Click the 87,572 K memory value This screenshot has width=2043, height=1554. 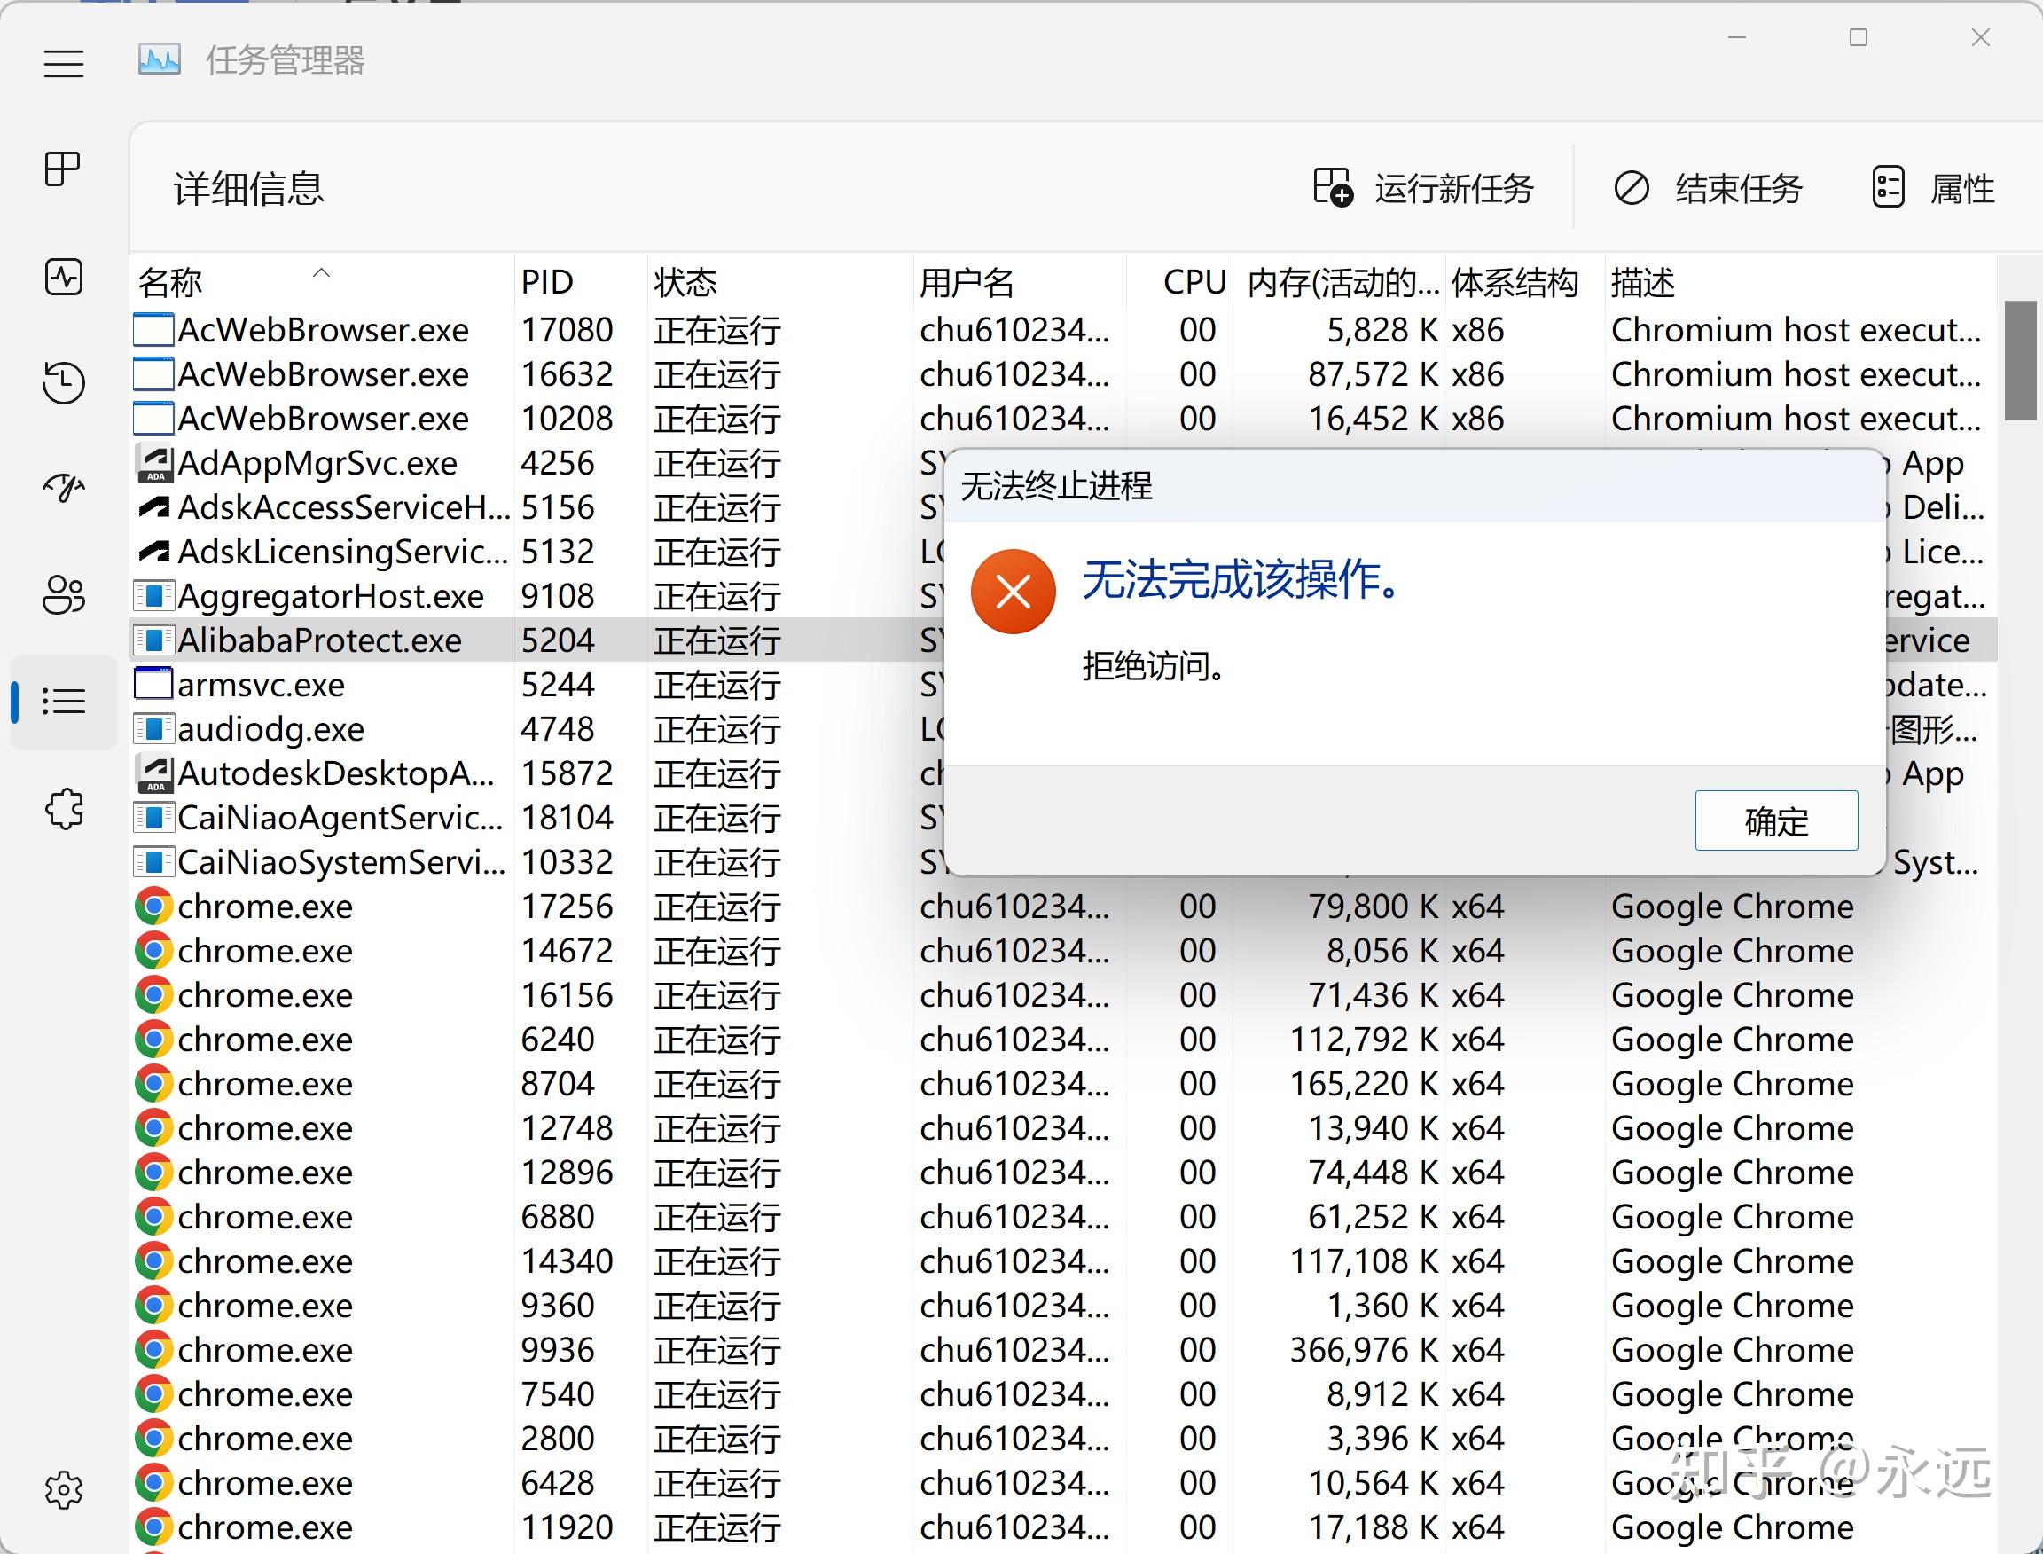(x=1374, y=374)
